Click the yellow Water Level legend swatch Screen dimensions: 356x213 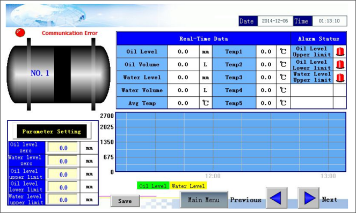pyautogui.click(x=188, y=186)
